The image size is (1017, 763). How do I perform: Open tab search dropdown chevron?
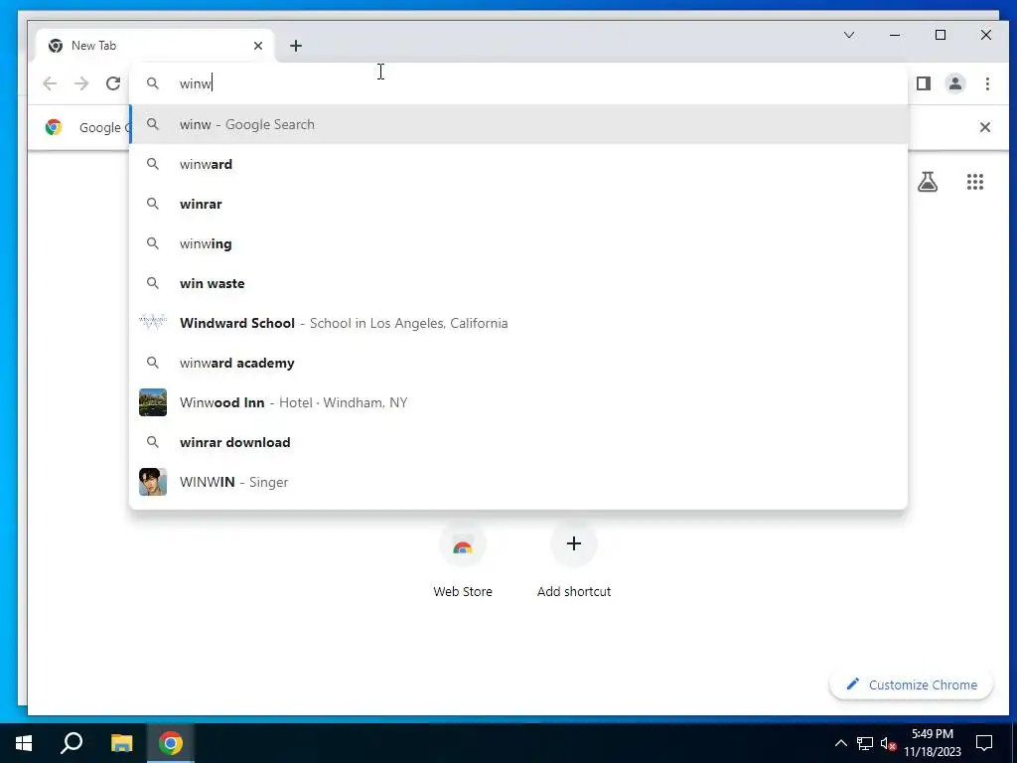[x=849, y=35]
